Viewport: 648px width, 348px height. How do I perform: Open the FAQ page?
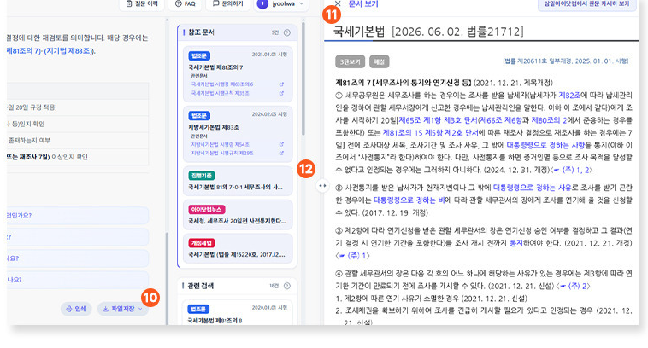click(x=186, y=3)
